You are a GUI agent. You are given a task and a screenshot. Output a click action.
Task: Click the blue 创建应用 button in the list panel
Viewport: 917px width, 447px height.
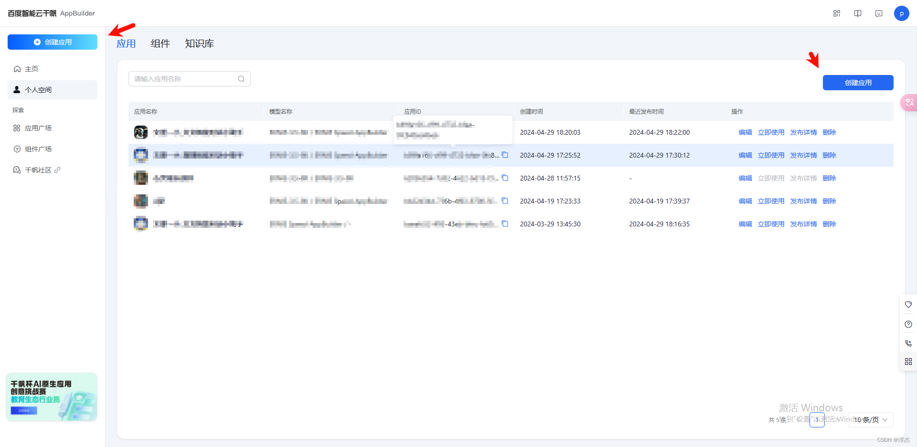(x=858, y=83)
